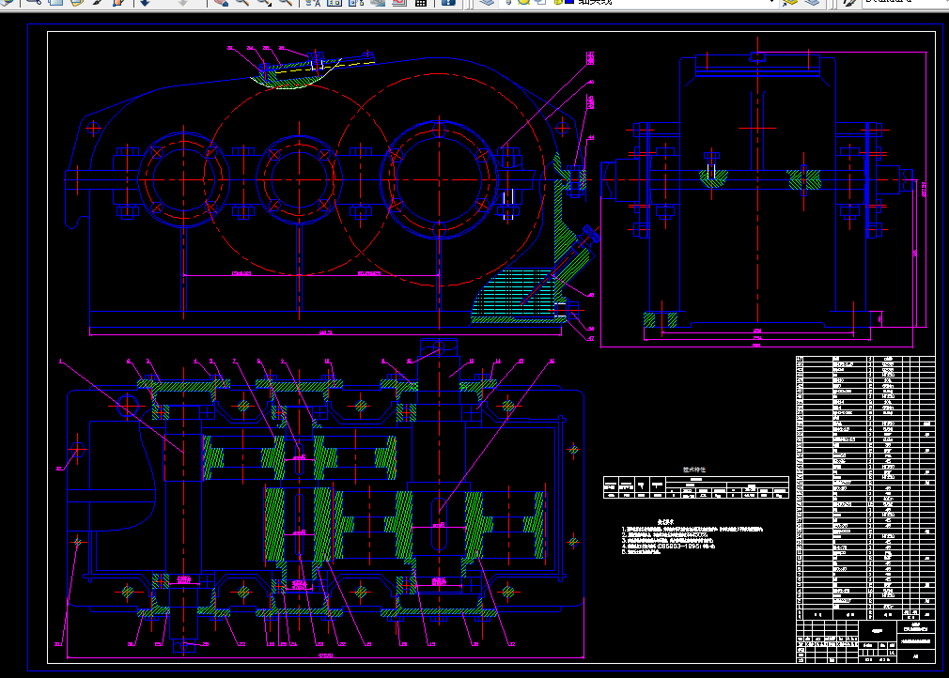Viewport: 949px width, 678px height.
Task: Select the technical characteristics table
Action: (696, 486)
